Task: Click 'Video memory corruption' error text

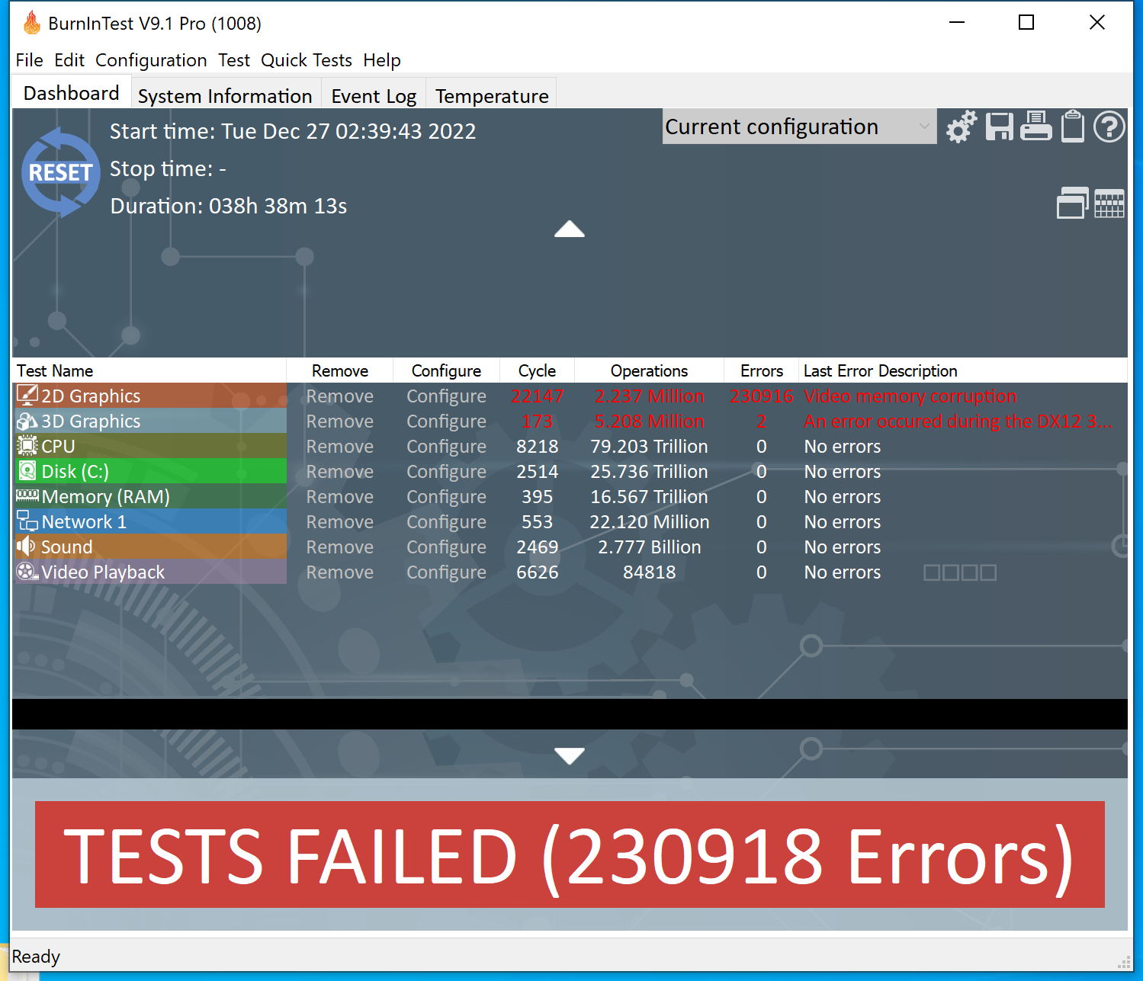Action: (910, 396)
